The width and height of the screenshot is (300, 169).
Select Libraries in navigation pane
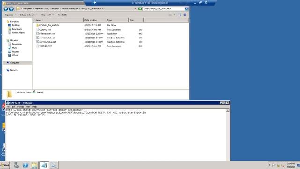[x=14, y=40]
